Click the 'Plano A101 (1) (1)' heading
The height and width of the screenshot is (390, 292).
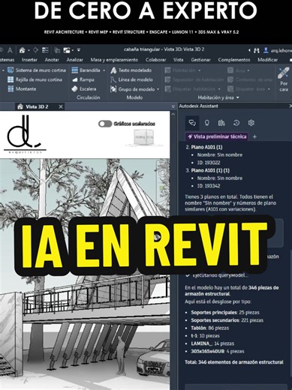(210, 170)
